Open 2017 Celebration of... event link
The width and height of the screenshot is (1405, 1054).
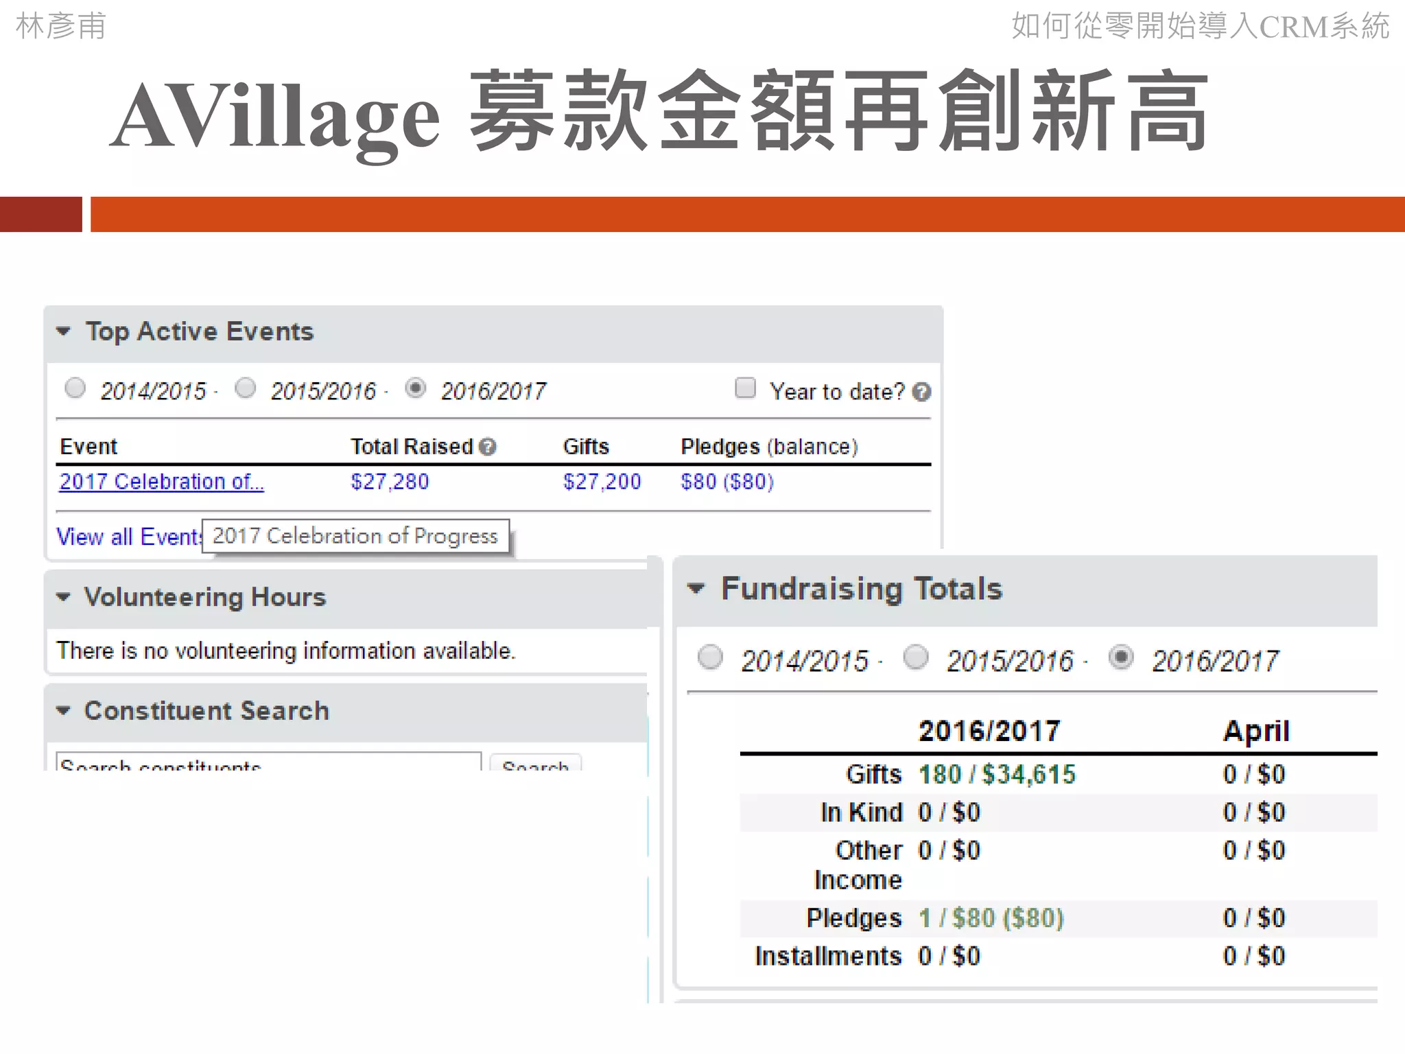161,482
